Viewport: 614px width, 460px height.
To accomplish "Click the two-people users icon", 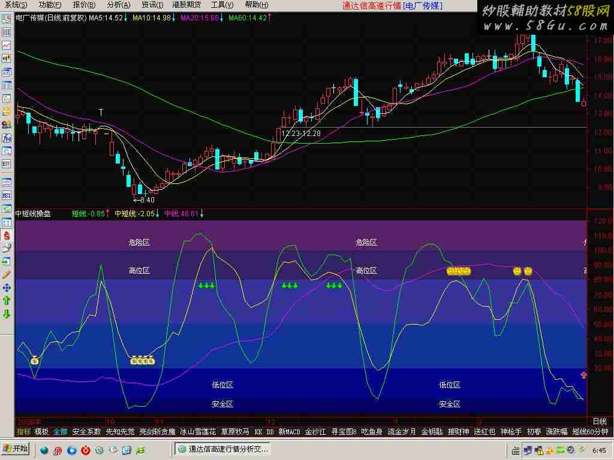I will click(6, 125).
